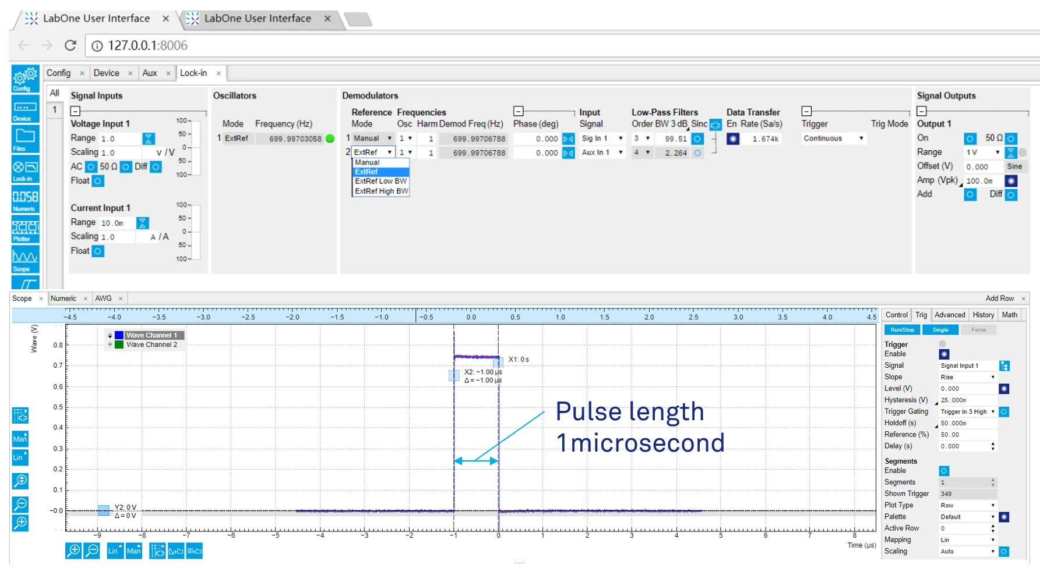Toggle scope Trigger Enable
This screenshot has height=568, width=1040.
pos(944,354)
